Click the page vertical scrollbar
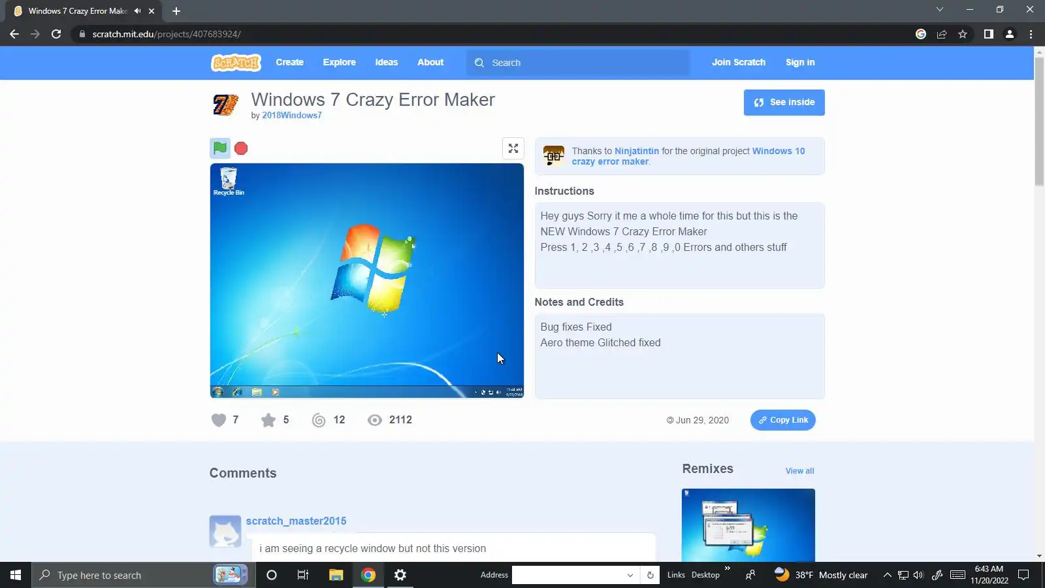 point(1039,122)
